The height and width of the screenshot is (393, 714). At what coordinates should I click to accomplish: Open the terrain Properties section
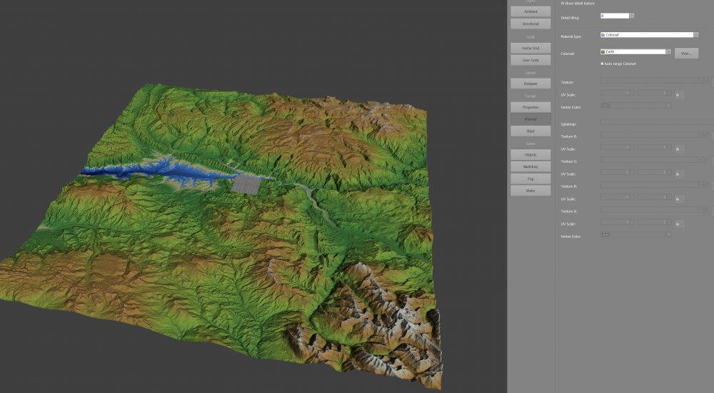[531, 107]
